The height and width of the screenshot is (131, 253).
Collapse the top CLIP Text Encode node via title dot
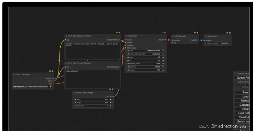(x=66, y=36)
